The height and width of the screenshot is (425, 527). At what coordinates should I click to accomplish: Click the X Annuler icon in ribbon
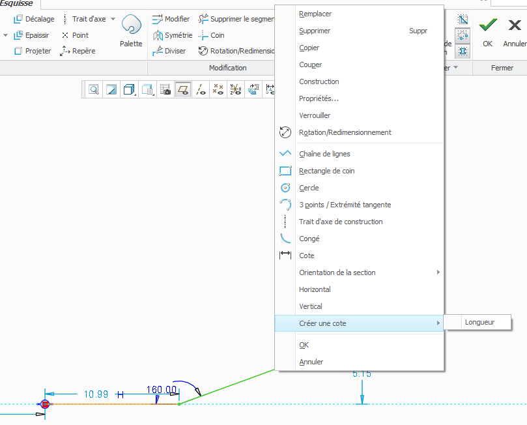[x=514, y=31]
